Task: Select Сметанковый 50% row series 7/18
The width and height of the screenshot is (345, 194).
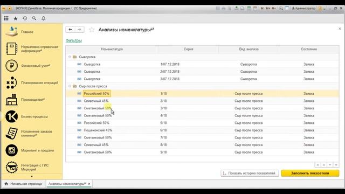Action: 202,137
